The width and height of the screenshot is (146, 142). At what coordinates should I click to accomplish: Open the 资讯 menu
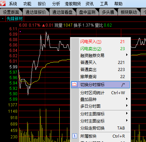89,4
